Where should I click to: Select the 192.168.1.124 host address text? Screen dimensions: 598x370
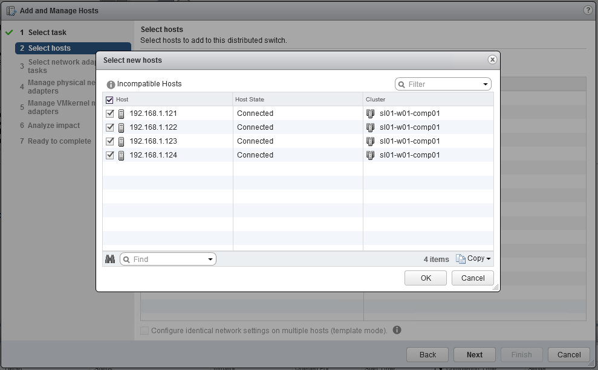(154, 155)
